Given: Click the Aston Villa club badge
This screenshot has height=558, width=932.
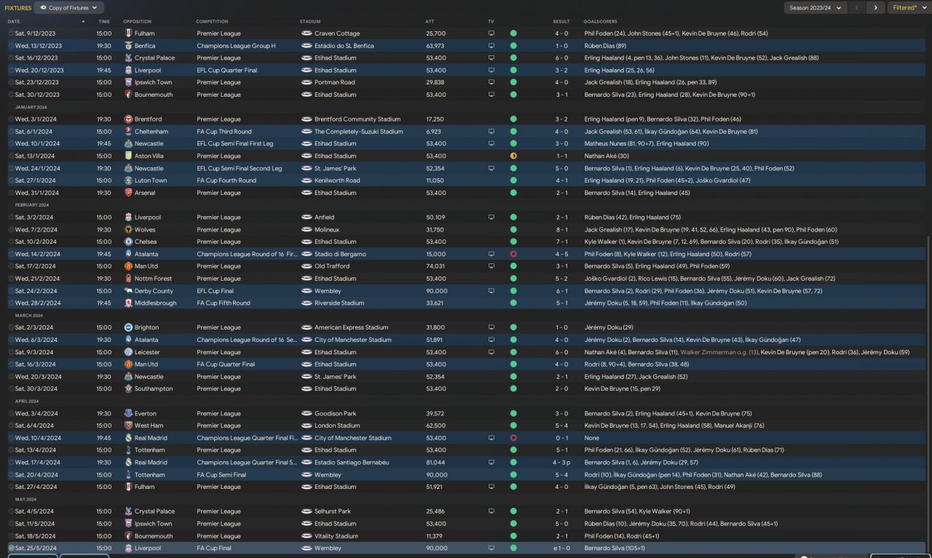Looking at the screenshot, I should tap(129, 156).
